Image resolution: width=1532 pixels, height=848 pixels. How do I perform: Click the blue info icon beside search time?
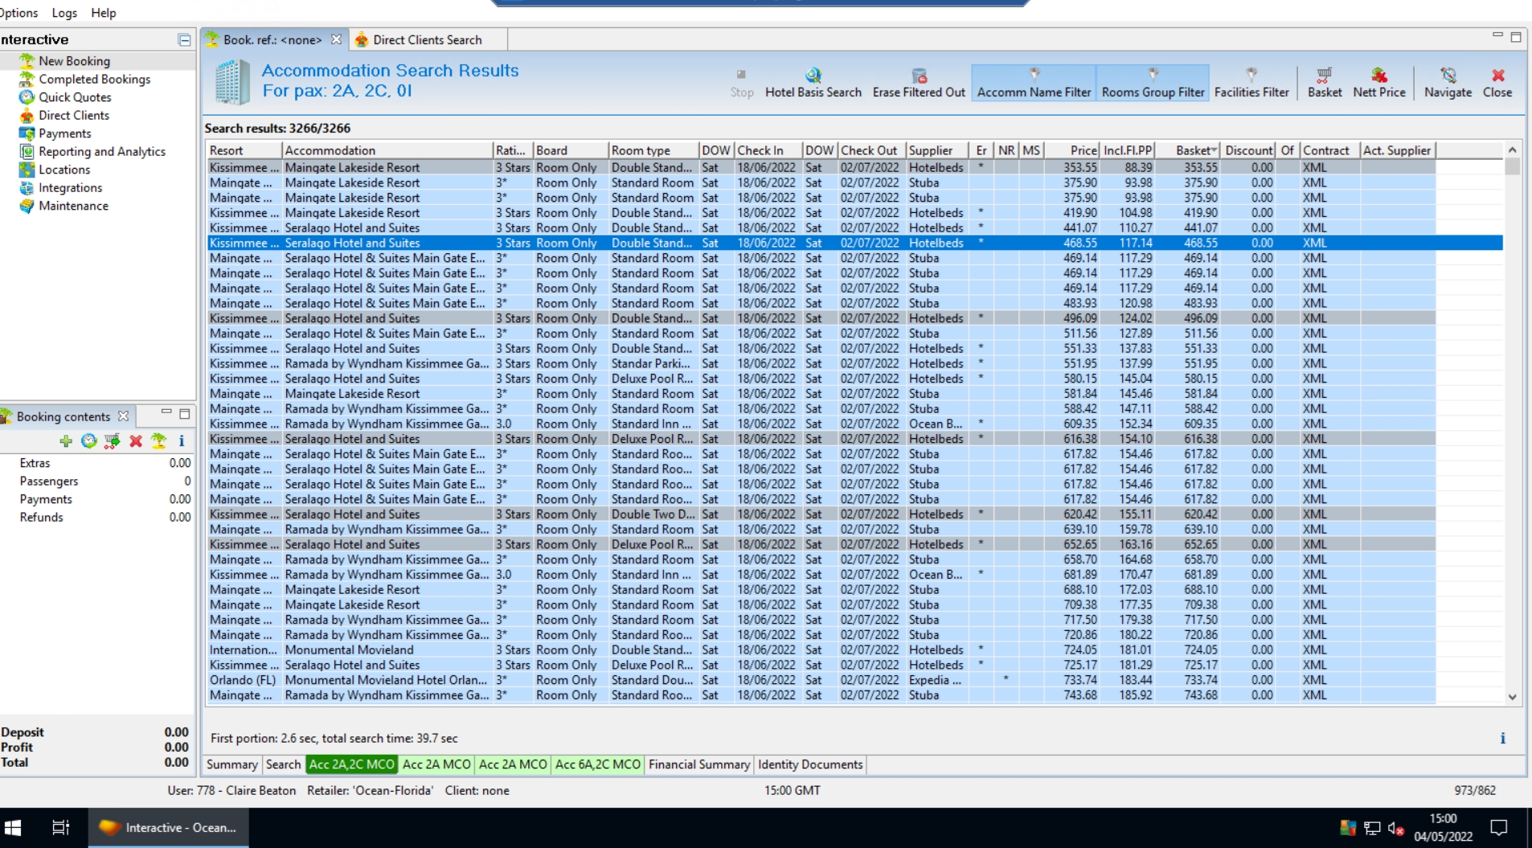click(x=1502, y=738)
